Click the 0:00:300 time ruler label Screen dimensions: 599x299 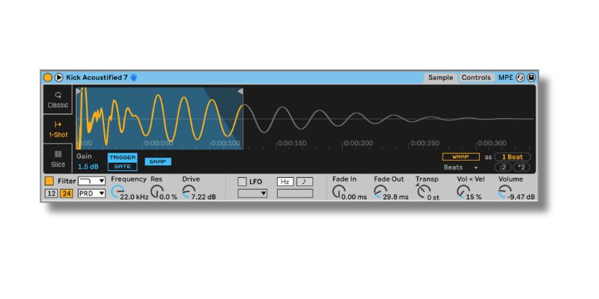492,144
